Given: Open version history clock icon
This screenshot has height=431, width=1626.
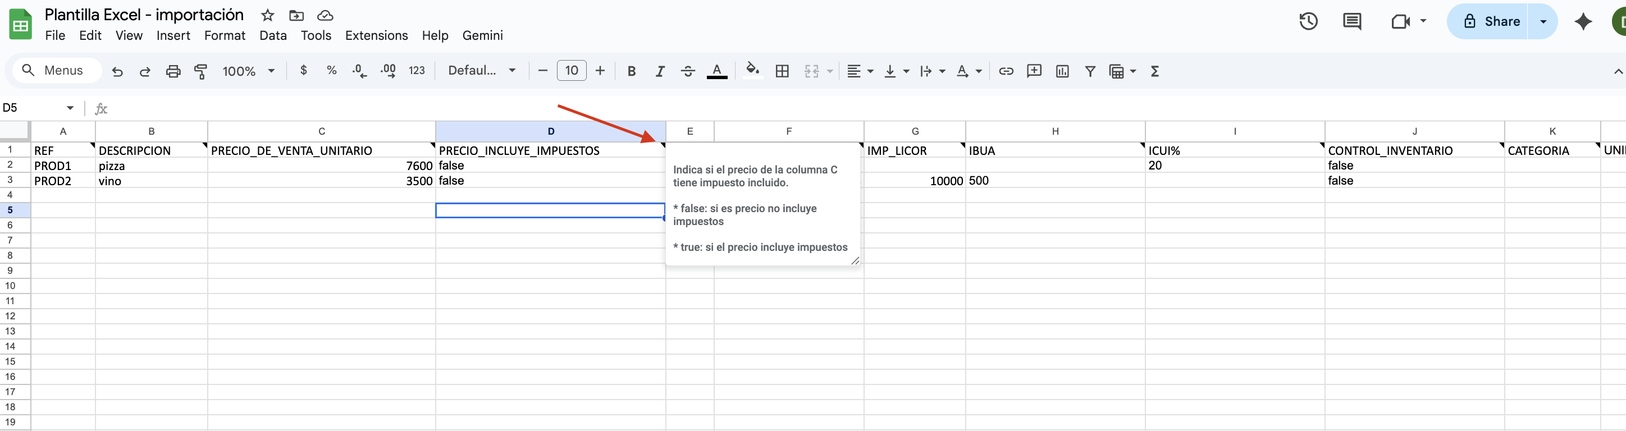Looking at the screenshot, I should 1308,21.
